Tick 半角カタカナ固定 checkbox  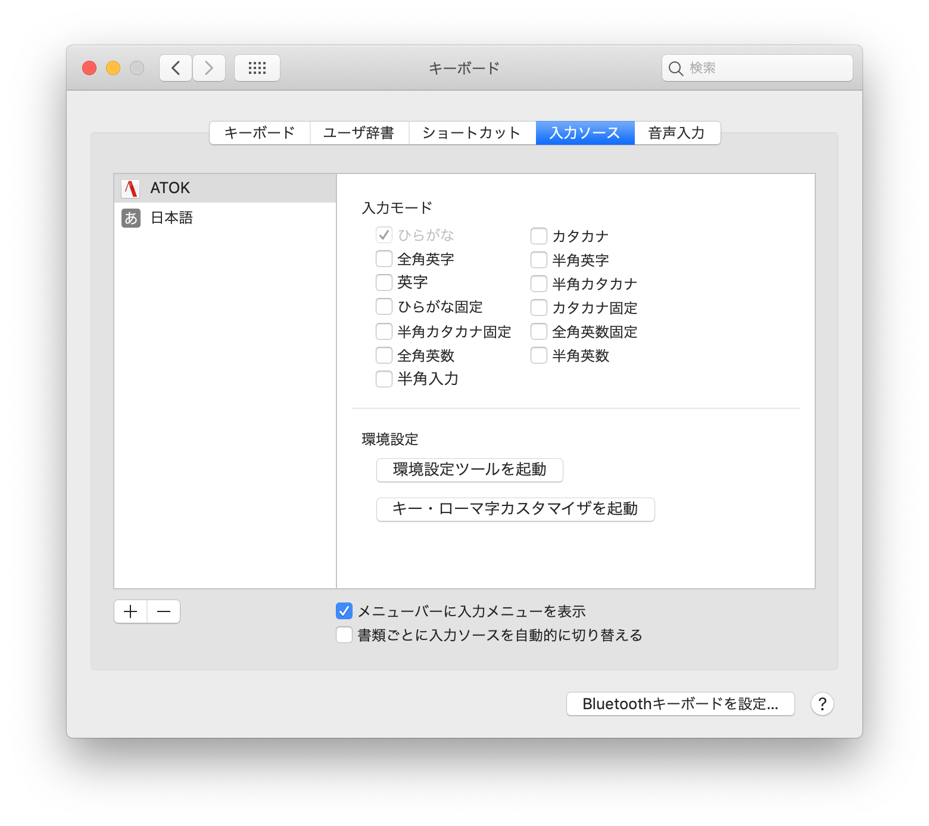pyautogui.click(x=384, y=331)
